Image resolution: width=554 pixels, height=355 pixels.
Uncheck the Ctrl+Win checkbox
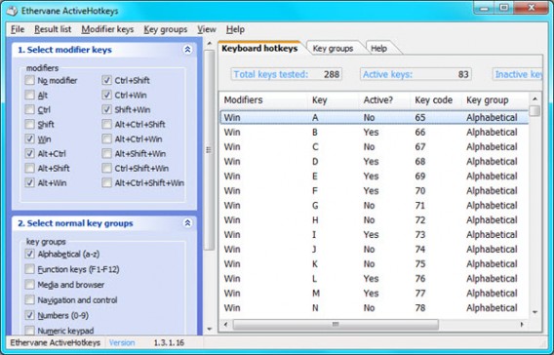pyautogui.click(x=106, y=95)
